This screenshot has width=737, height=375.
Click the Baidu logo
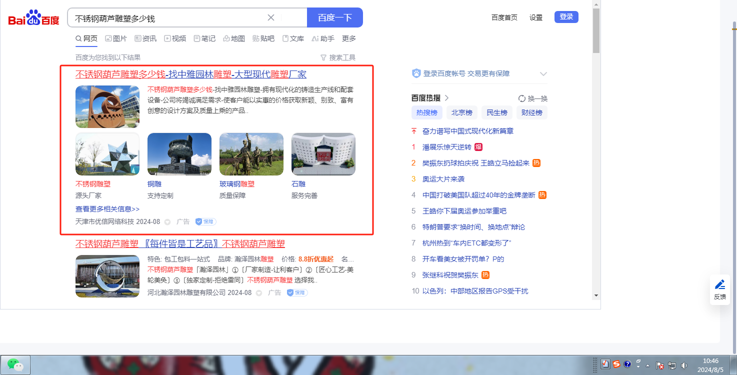click(x=33, y=18)
